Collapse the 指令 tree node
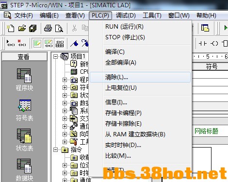 click(55, 149)
